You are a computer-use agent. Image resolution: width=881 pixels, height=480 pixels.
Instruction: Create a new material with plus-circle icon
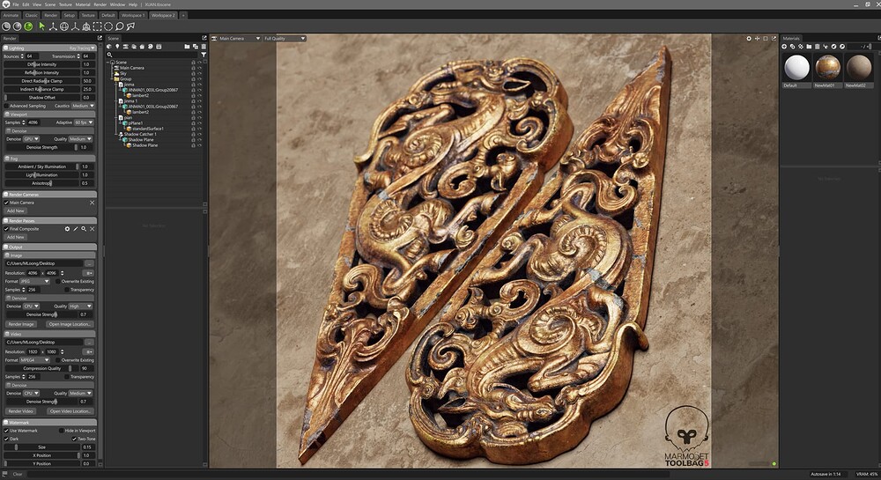784,47
